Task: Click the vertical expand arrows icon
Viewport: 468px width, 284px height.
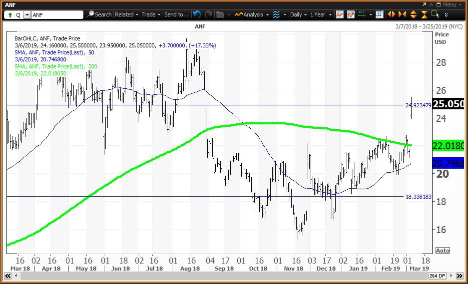Action: point(414,14)
